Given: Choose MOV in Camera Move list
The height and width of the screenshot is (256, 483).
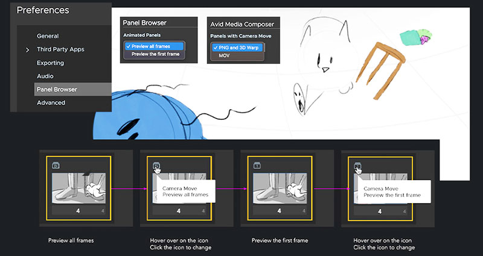Looking at the screenshot, I should click(x=223, y=55).
